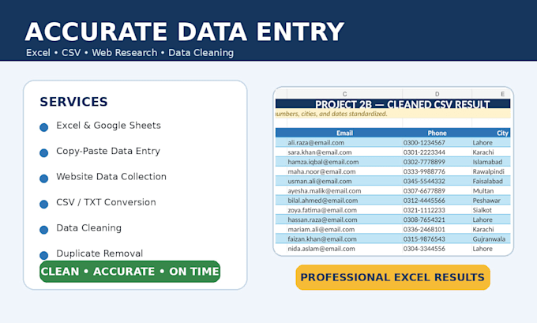Open the spreadsheet preview thumbnail title bar
This screenshot has width=537, height=323.
point(392,103)
